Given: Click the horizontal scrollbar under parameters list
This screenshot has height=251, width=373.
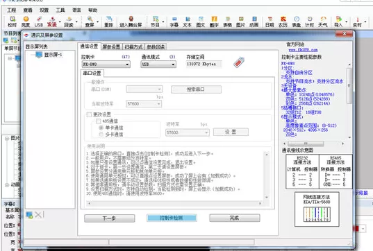Looking at the screenshot, I should tap(313, 144).
